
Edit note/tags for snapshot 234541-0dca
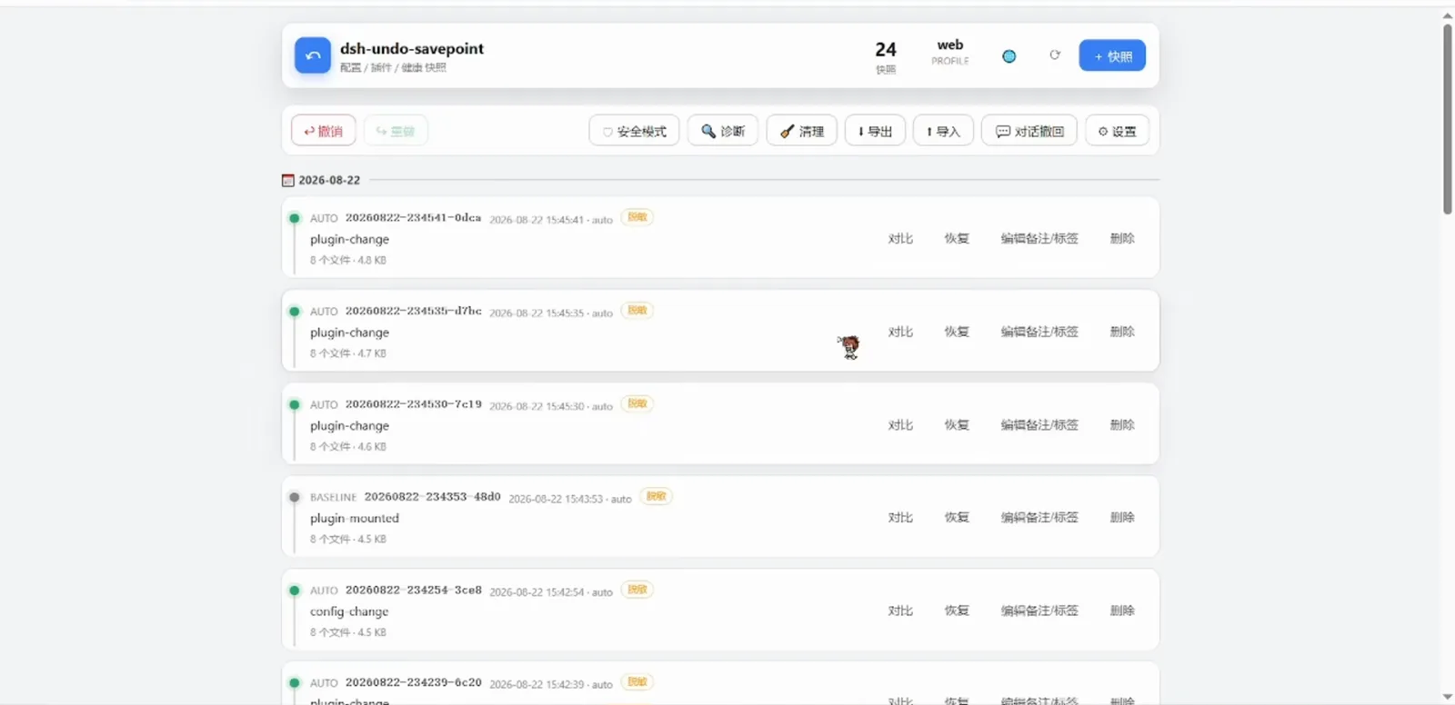(1039, 238)
